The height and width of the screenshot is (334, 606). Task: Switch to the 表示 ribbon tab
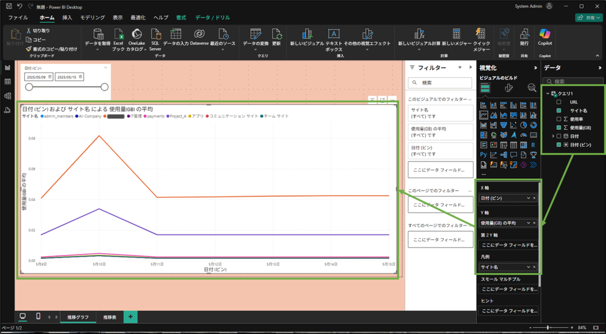118,18
